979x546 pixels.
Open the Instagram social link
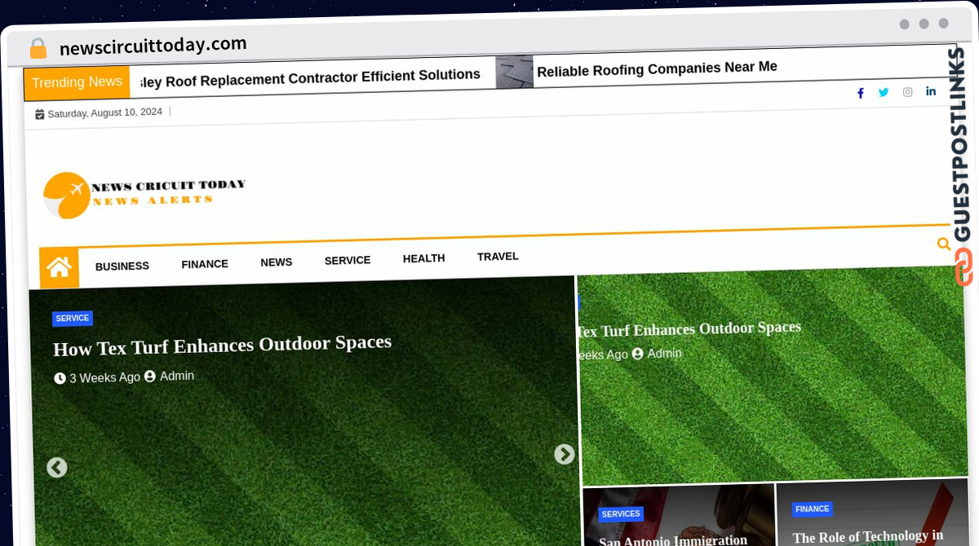[907, 92]
